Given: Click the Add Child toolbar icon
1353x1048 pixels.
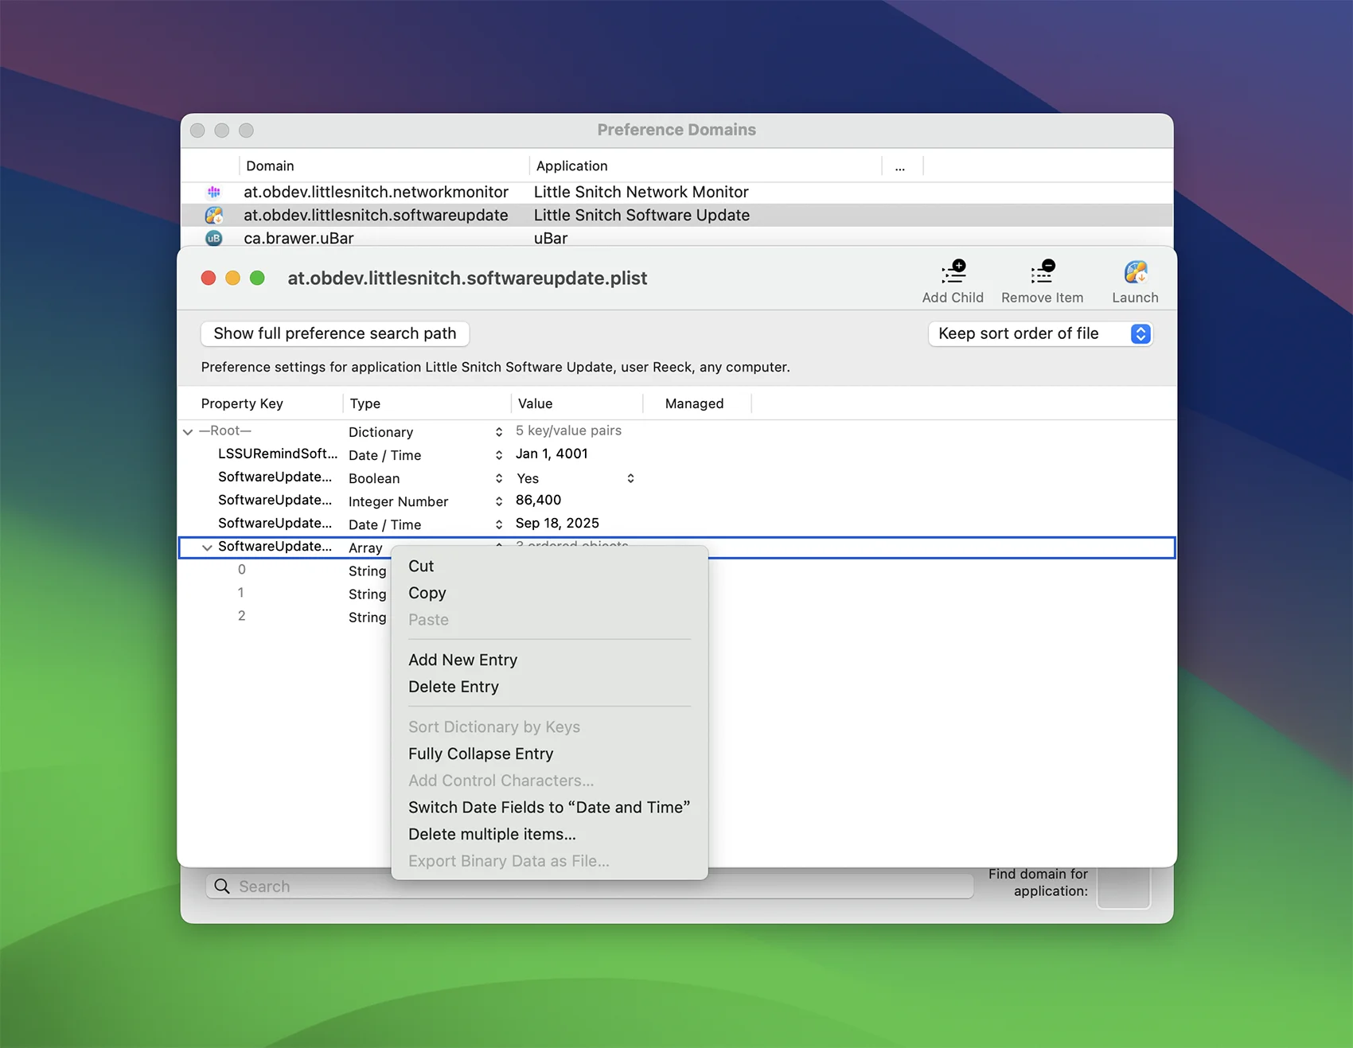Looking at the screenshot, I should click(x=953, y=272).
